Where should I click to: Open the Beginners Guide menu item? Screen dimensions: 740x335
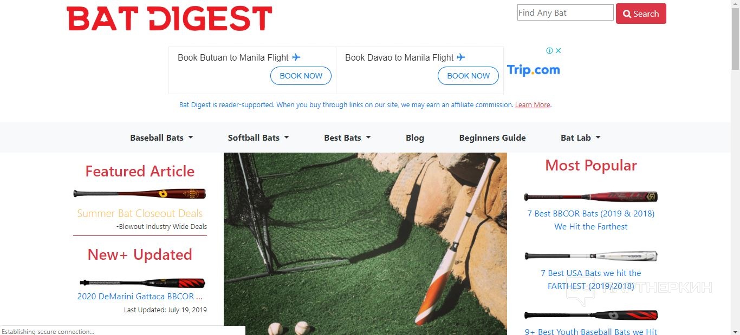click(x=492, y=137)
